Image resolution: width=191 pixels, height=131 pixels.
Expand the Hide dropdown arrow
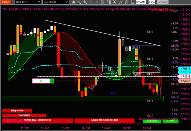156,2
